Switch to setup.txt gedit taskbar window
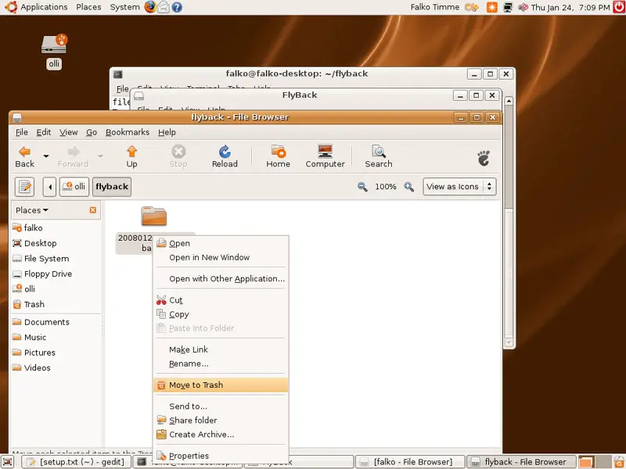The image size is (626, 469). (x=76, y=462)
